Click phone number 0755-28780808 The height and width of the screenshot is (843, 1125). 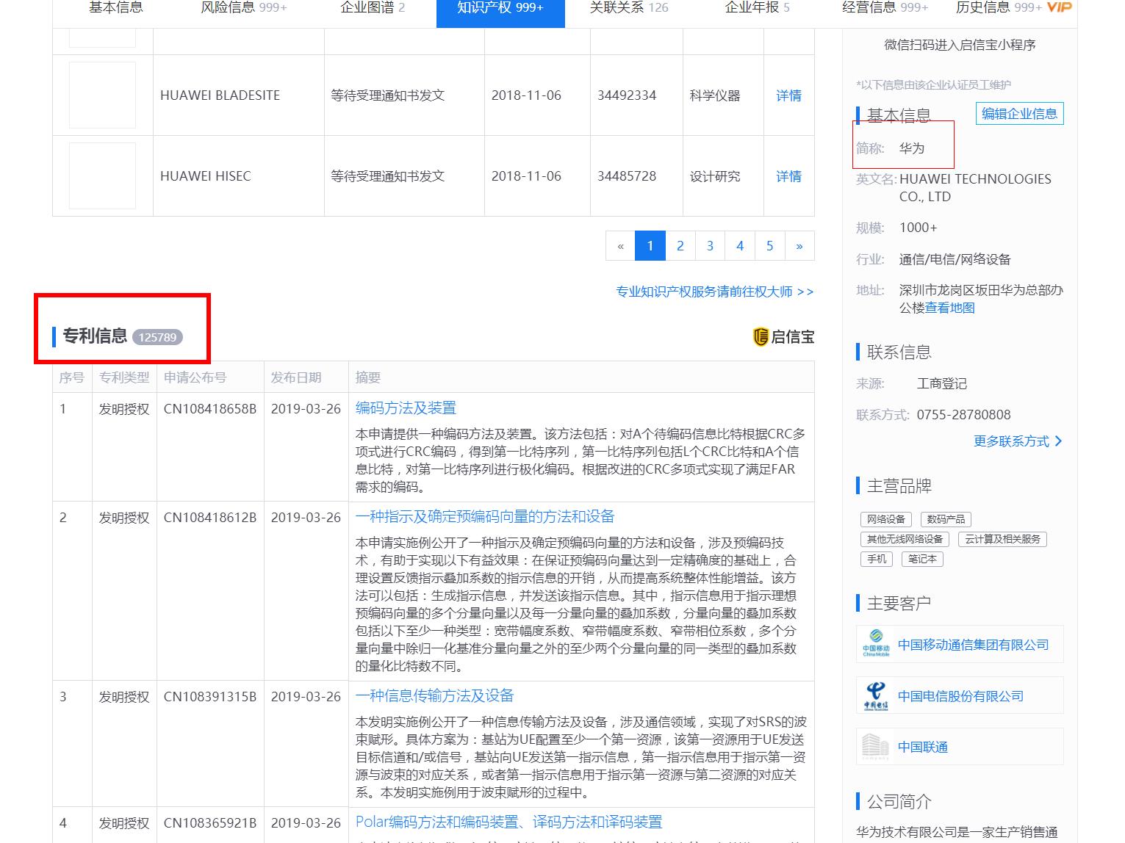point(963,415)
